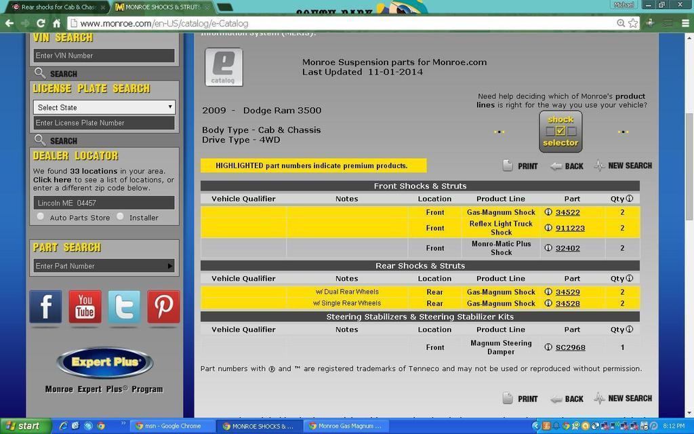
Task: Show info for part 34529
Action: 548,292
